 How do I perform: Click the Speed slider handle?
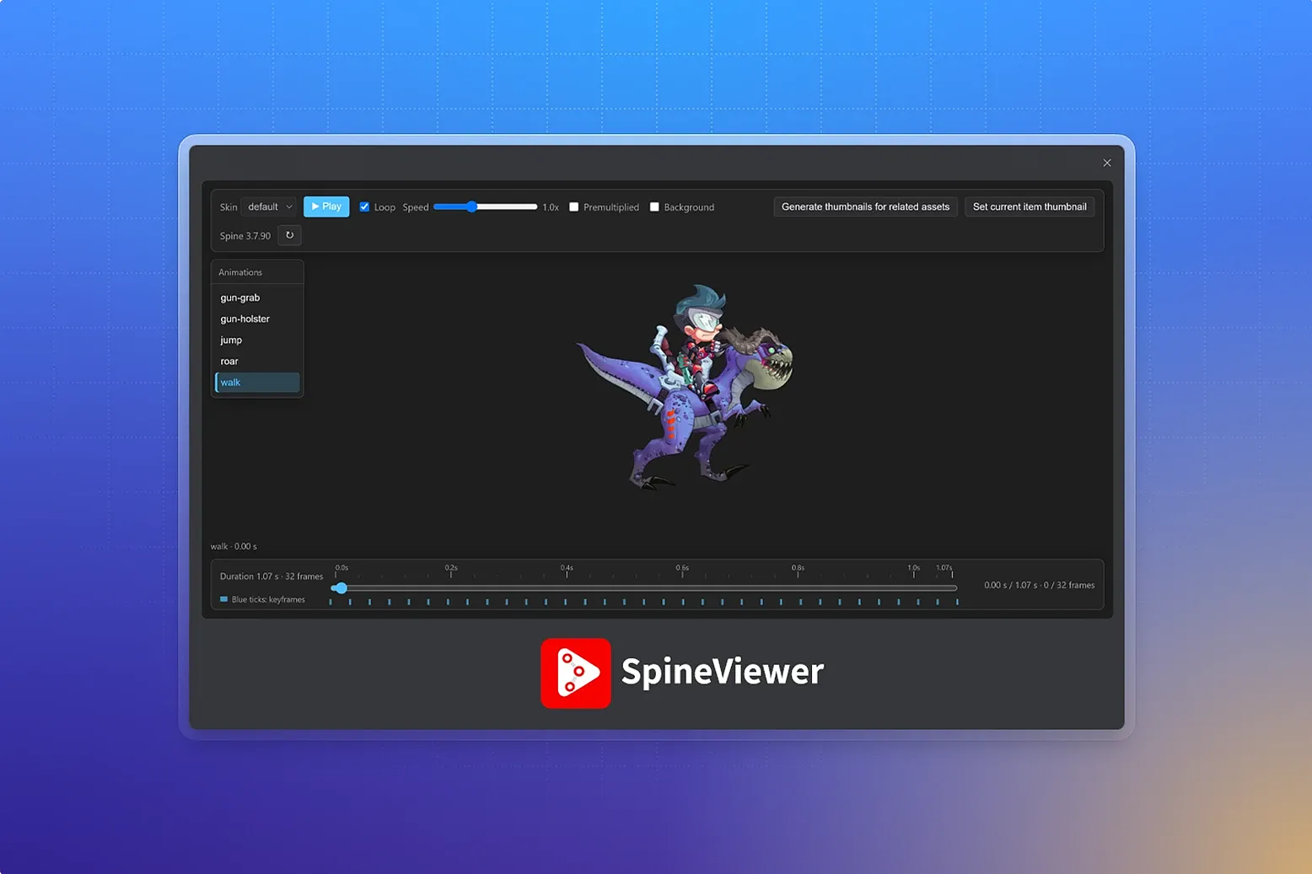(x=472, y=206)
